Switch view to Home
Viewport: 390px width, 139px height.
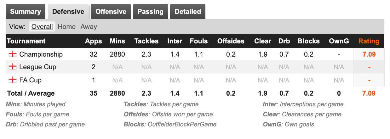[67, 27]
